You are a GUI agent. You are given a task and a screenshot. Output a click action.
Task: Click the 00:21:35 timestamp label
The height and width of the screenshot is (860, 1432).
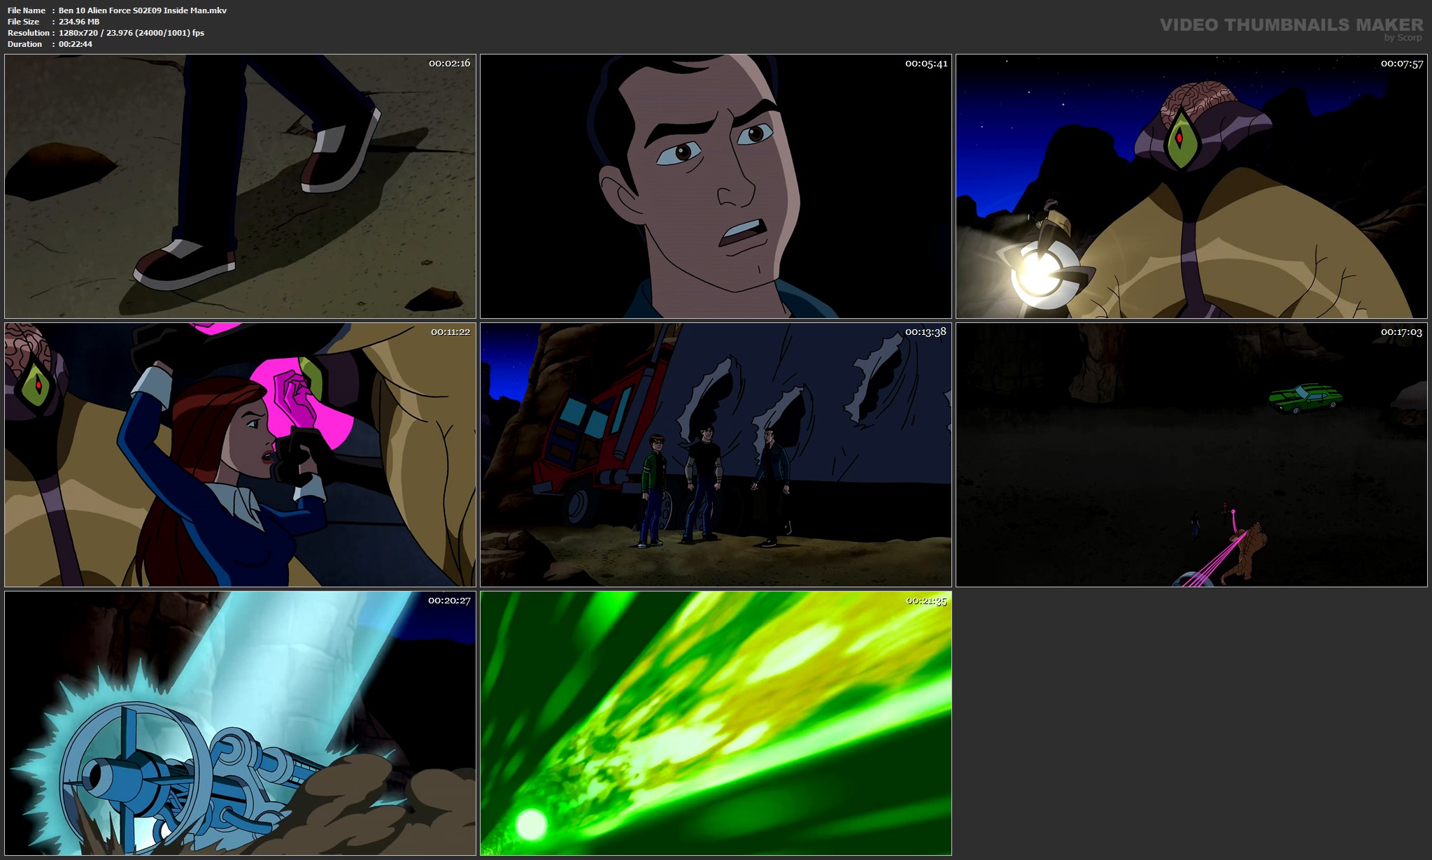pyautogui.click(x=926, y=601)
